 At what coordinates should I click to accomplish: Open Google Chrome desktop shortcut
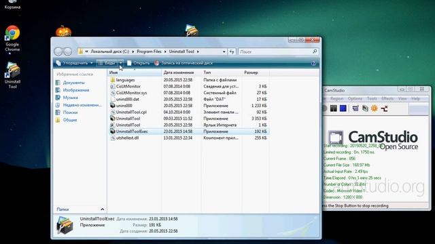click(12, 38)
